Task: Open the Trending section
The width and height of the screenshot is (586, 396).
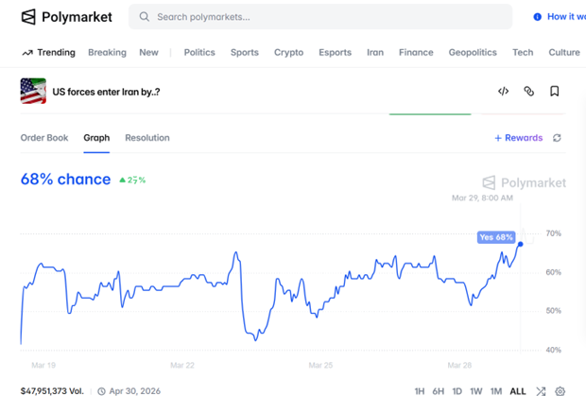Action: coord(48,53)
